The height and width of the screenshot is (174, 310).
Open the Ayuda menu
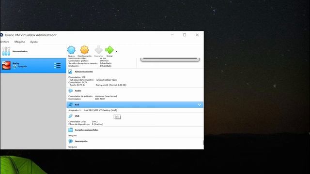[x=34, y=42]
